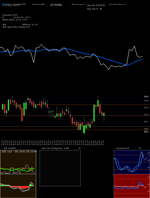This screenshot has width=150, height=198.
Task: Click the 'SI 14/3: 50 / 52.71' readout
Action: [22, 17]
